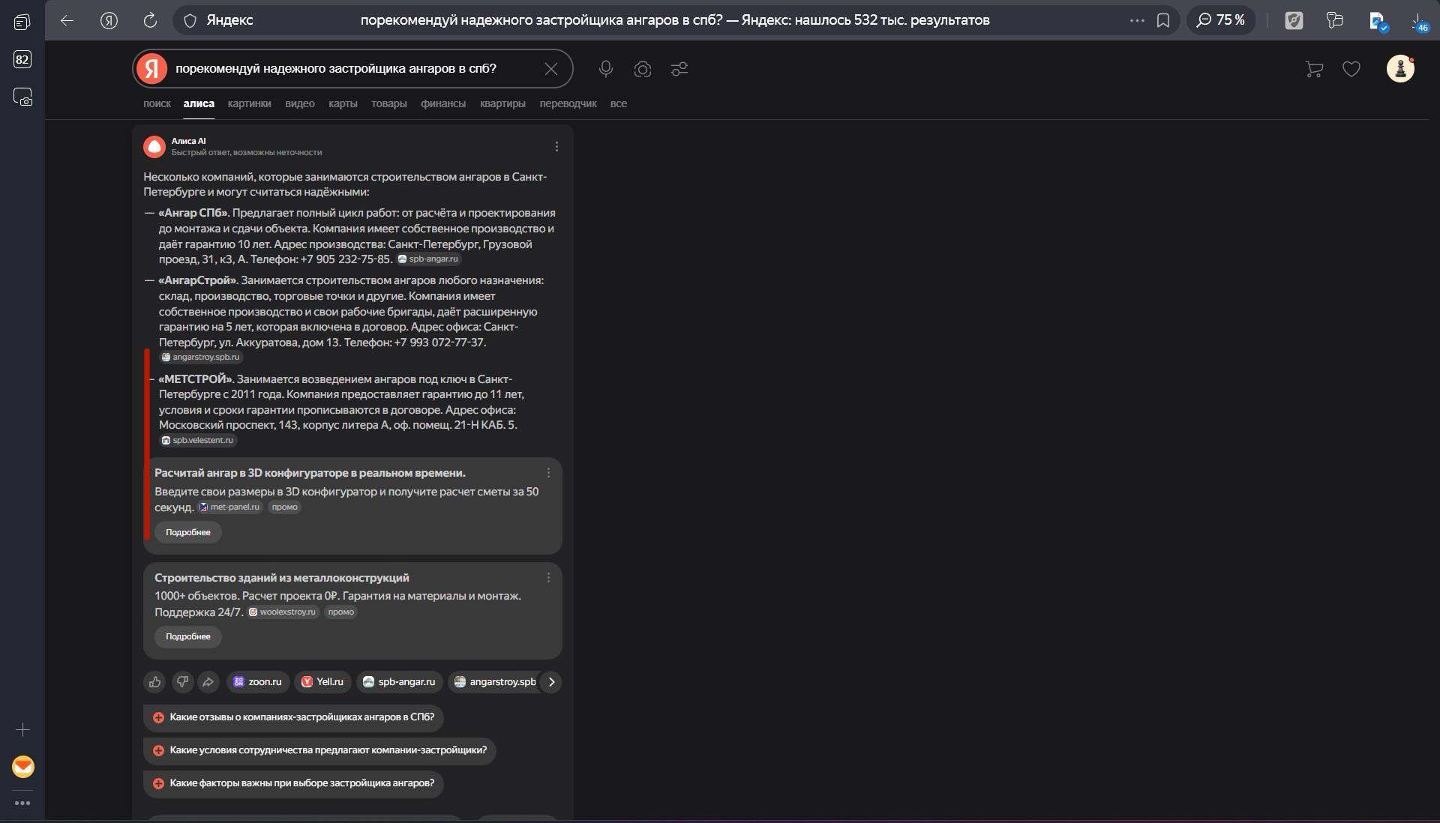The image size is (1440, 823).
Task: Open the zoon.ru source chip
Action: (258, 682)
